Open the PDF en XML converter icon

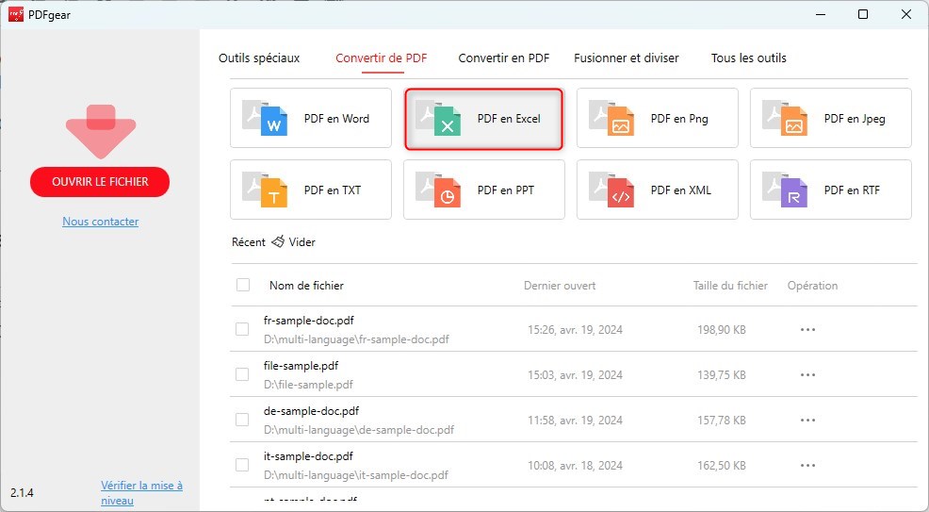tap(611, 190)
